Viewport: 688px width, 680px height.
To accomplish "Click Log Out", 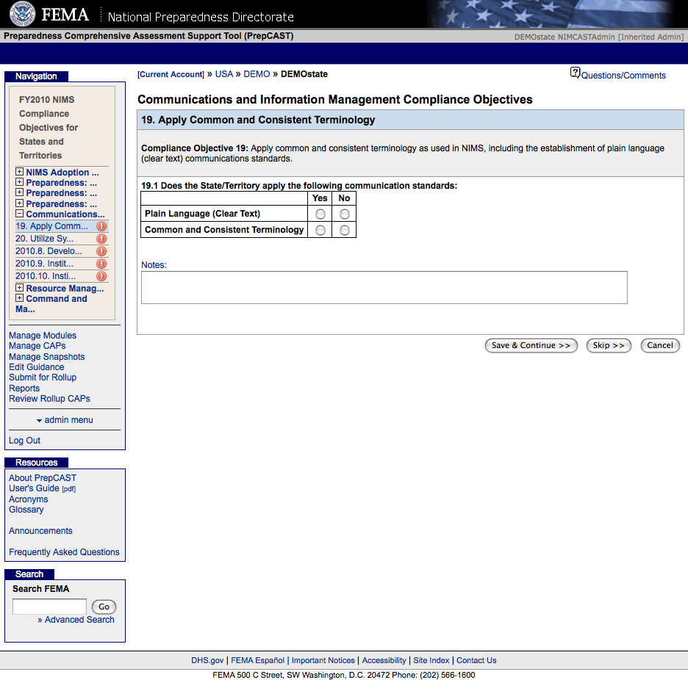I will tap(24, 440).
